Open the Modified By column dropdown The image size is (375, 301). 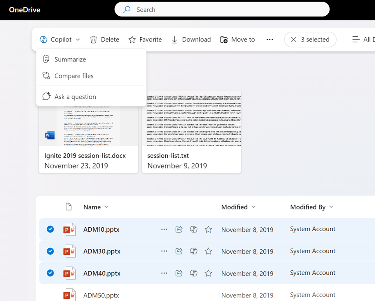pyautogui.click(x=331, y=207)
